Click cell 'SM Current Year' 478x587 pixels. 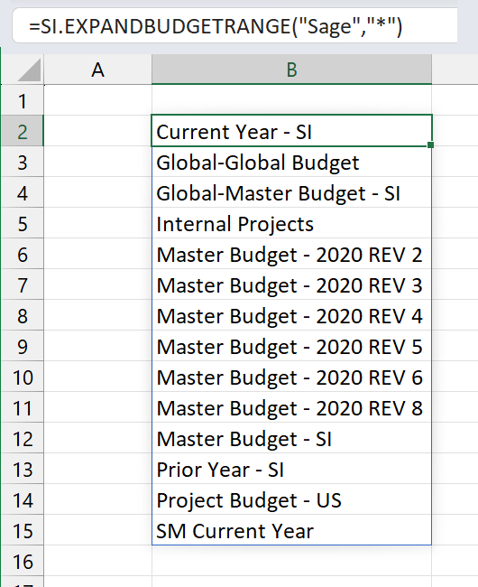(291, 530)
